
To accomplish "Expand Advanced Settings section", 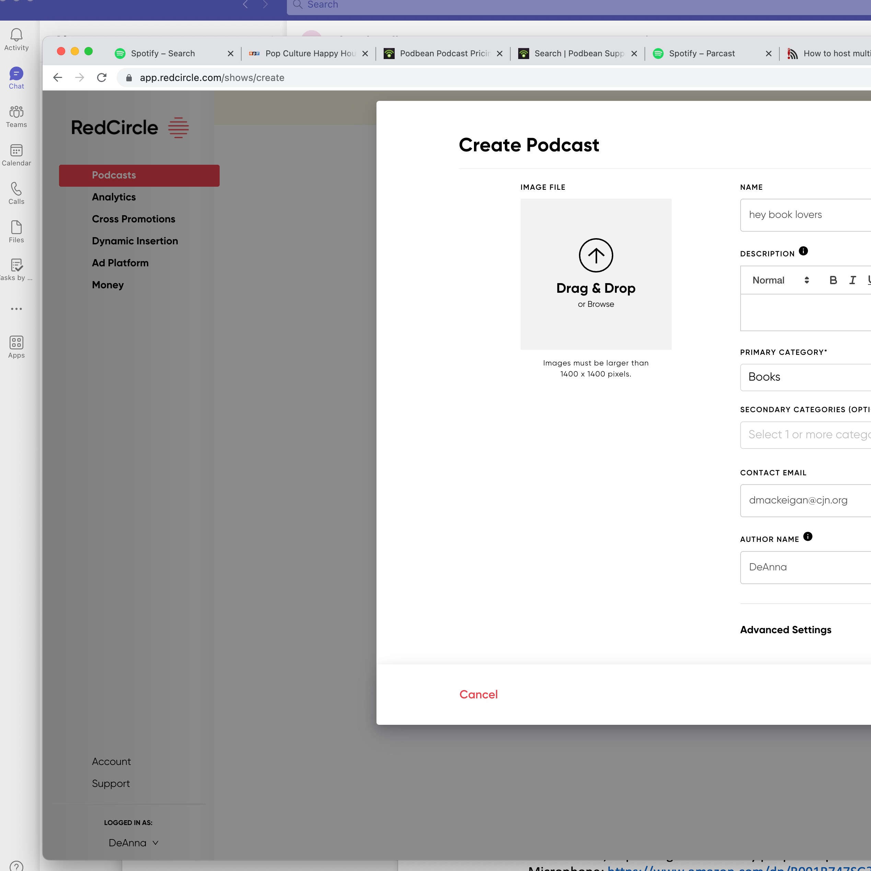I will pyautogui.click(x=785, y=630).
